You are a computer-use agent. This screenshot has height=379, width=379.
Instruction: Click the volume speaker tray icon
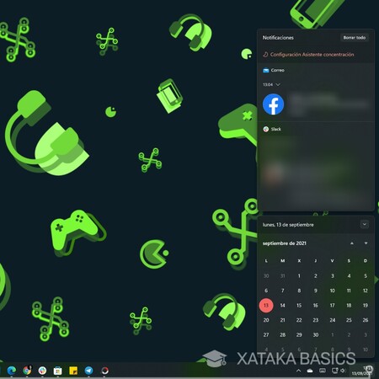coord(343,371)
